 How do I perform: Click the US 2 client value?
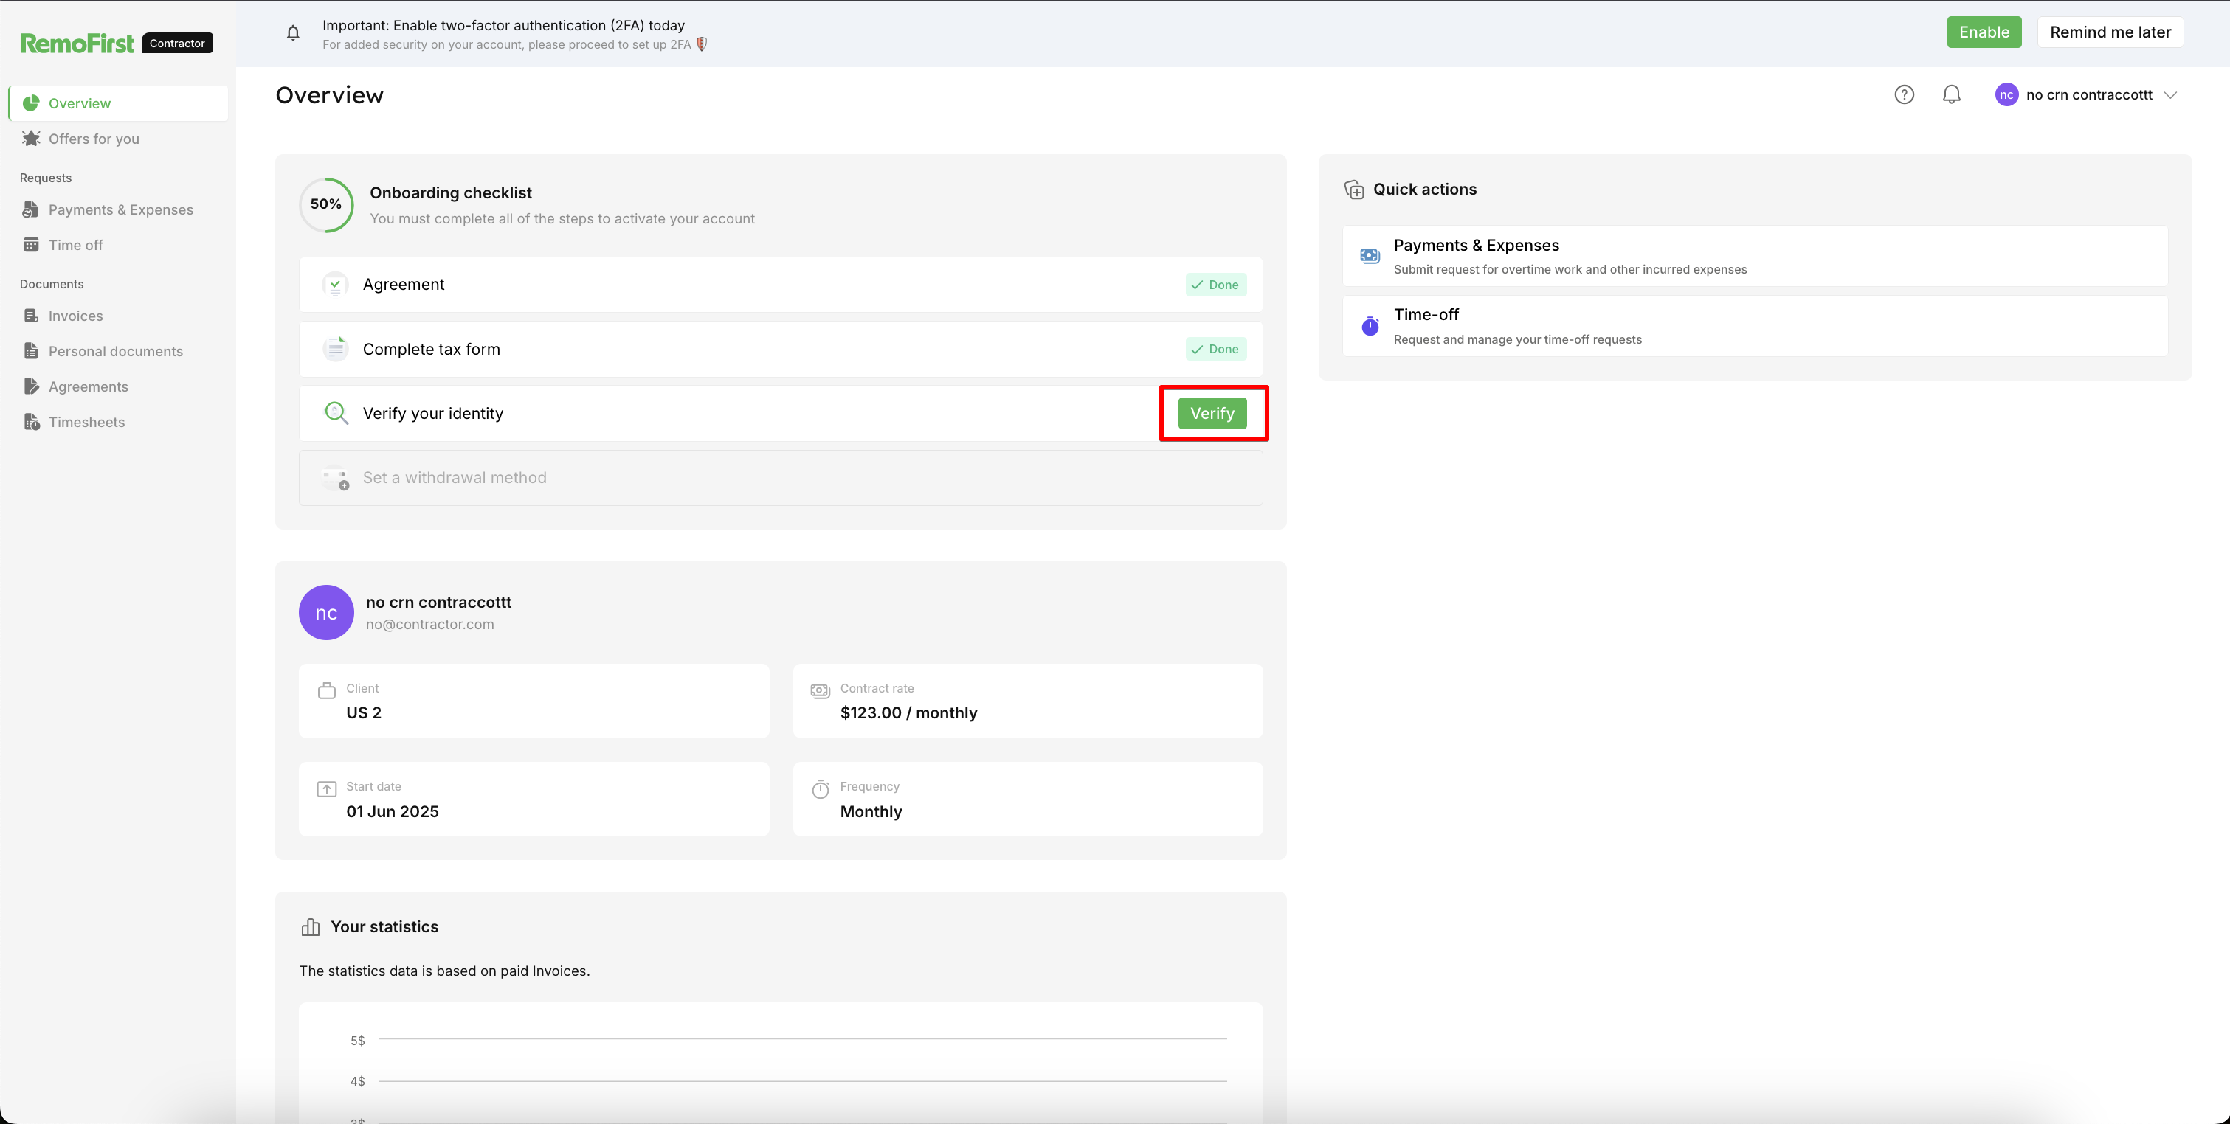pyautogui.click(x=364, y=713)
